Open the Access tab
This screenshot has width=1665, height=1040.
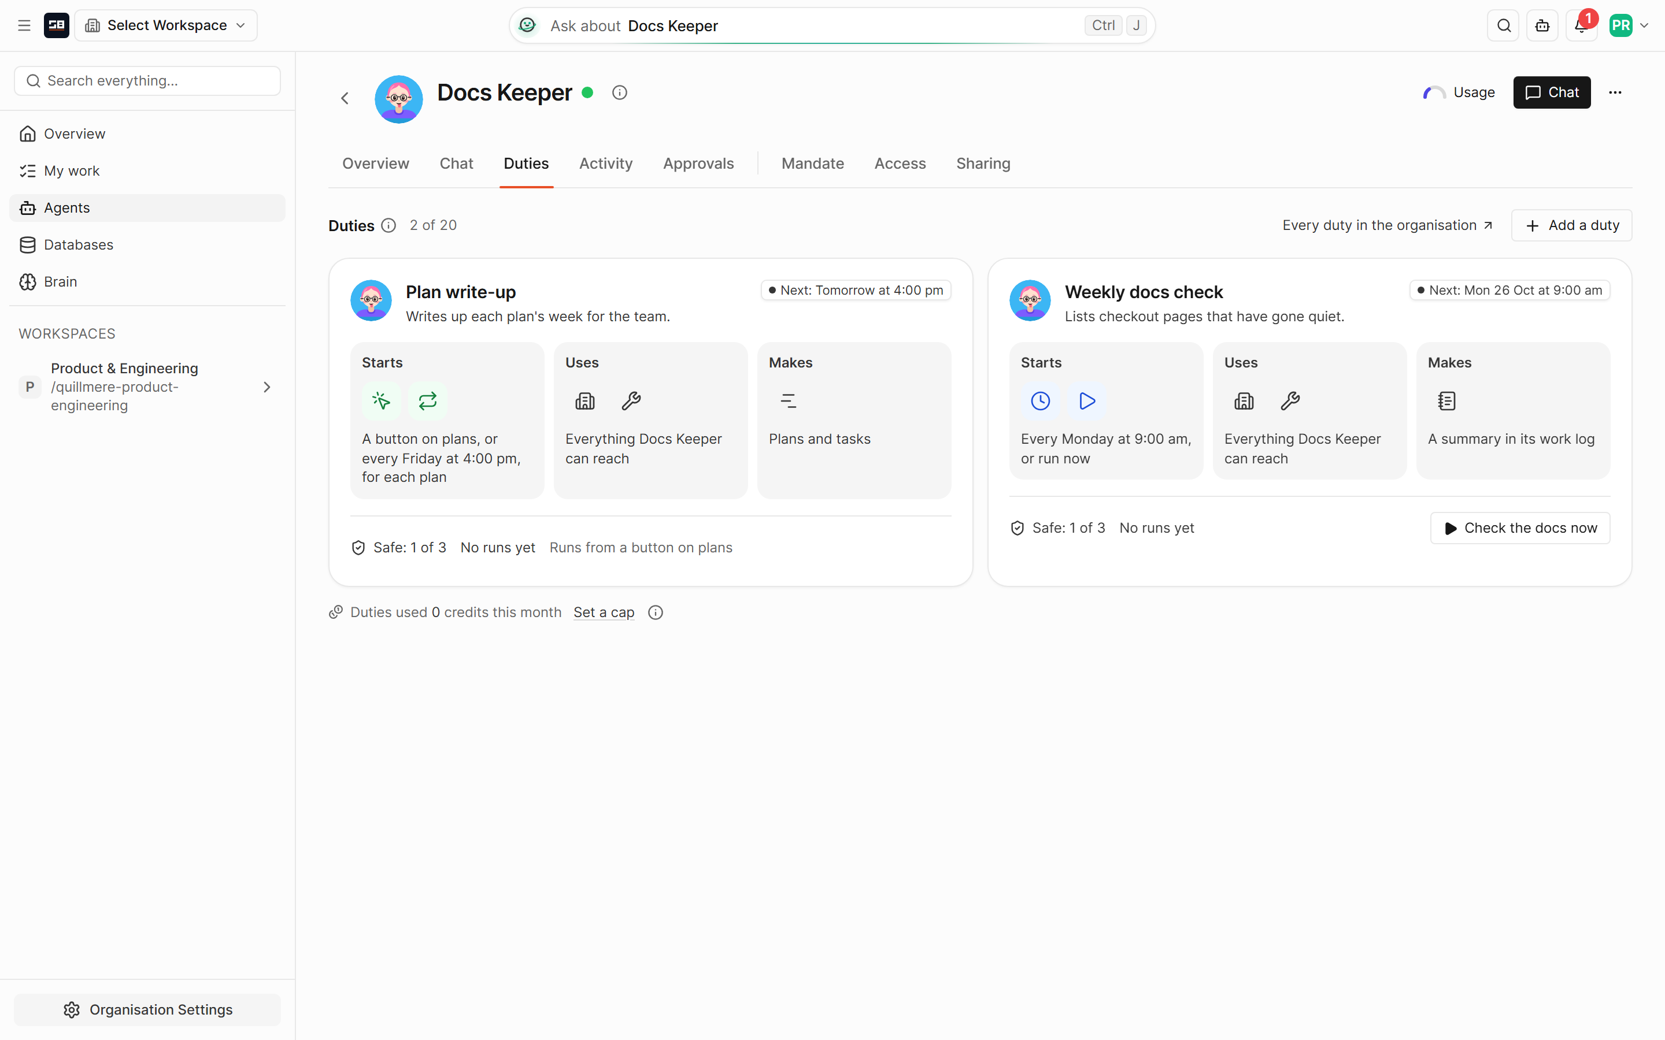pos(900,164)
